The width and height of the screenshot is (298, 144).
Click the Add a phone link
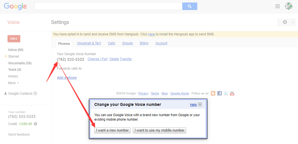(x=67, y=78)
